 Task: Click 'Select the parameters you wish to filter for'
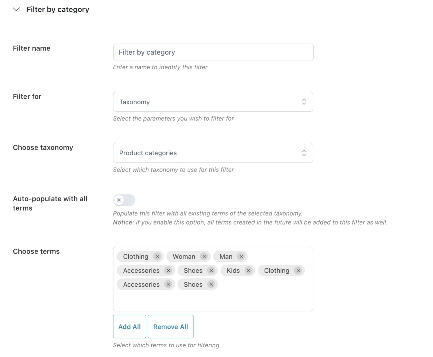coord(173,119)
